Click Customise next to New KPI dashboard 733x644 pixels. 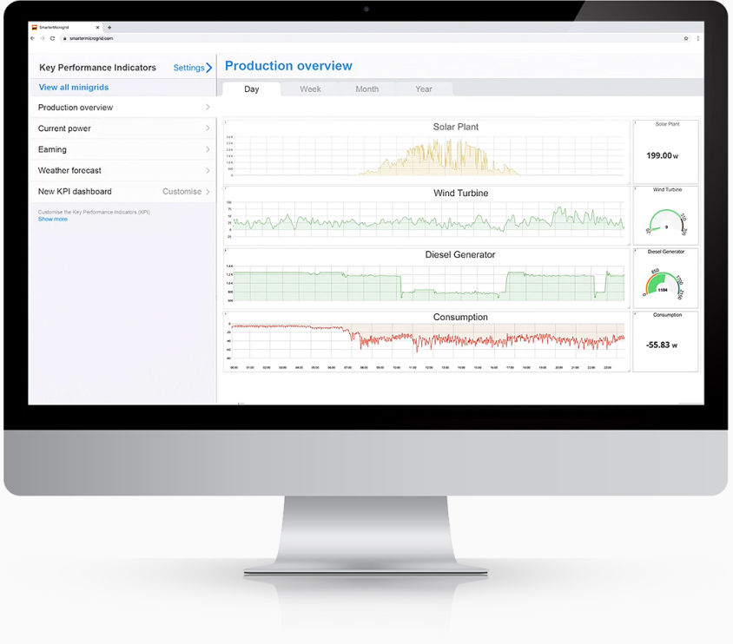pyautogui.click(x=182, y=192)
